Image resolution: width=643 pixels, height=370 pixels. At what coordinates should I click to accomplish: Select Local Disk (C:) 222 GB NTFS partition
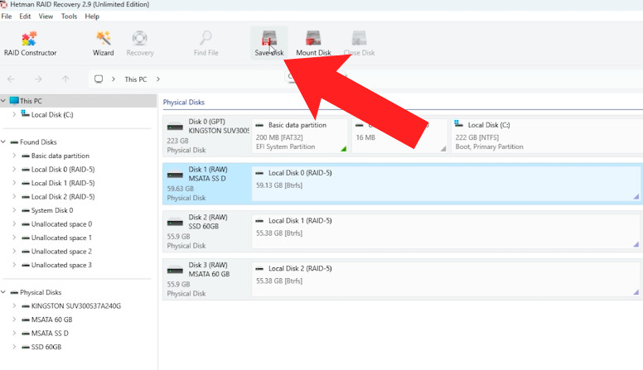(547, 136)
